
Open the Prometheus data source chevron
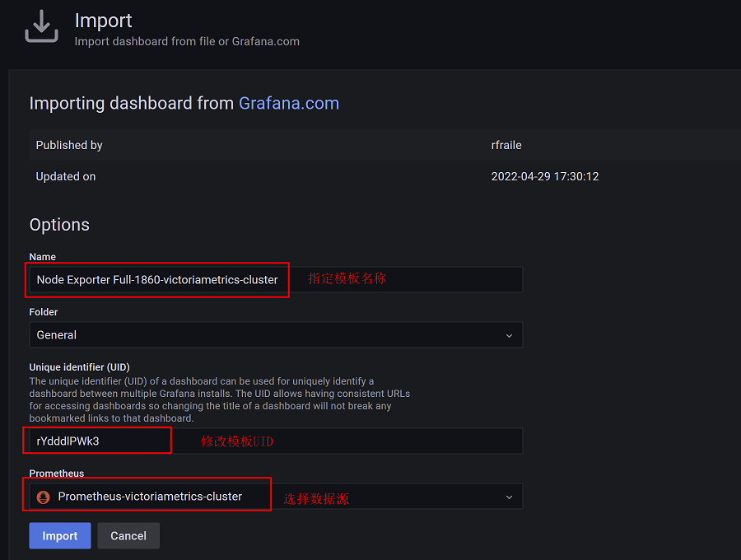tap(509, 497)
